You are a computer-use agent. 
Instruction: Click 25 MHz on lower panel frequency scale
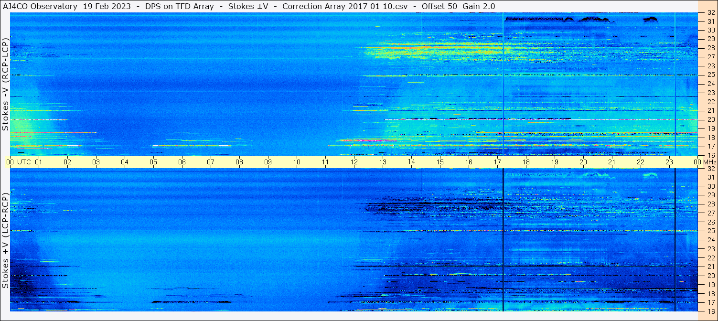coord(711,231)
